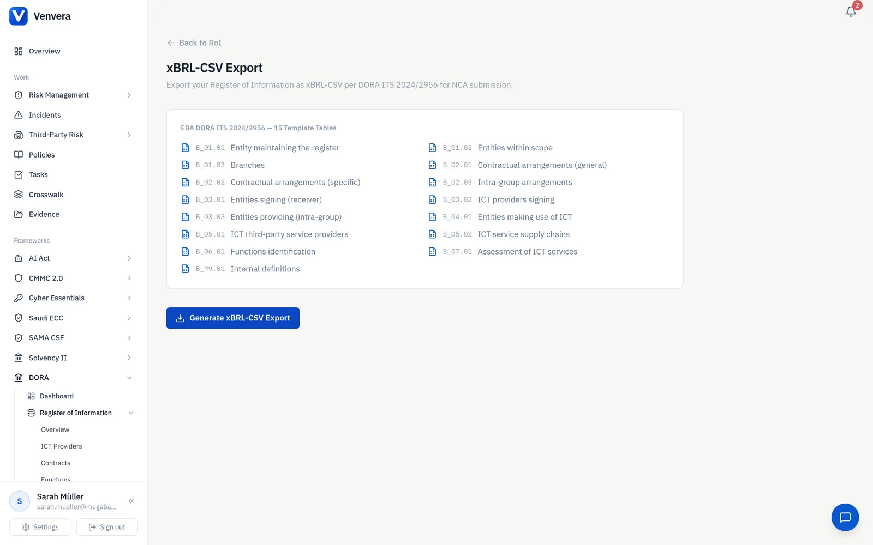The height and width of the screenshot is (545, 873).
Task: Click Sarah Müller's avatar
Action: tap(20, 501)
